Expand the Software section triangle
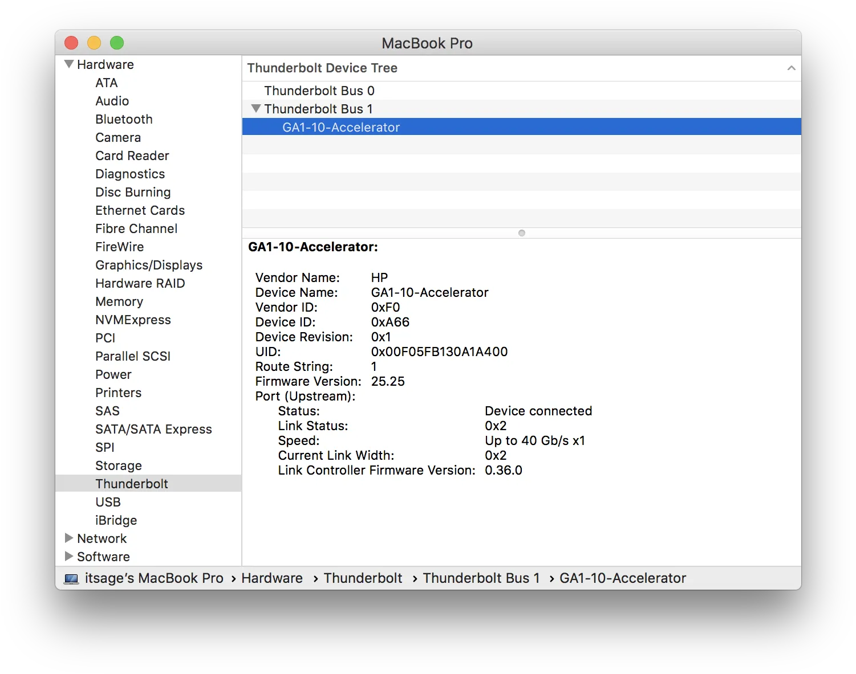The width and height of the screenshot is (856, 674). coord(69,556)
